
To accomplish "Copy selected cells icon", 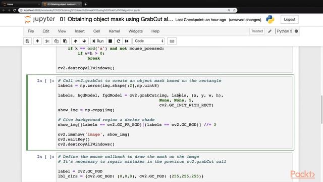I will click(x=56, y=41).
